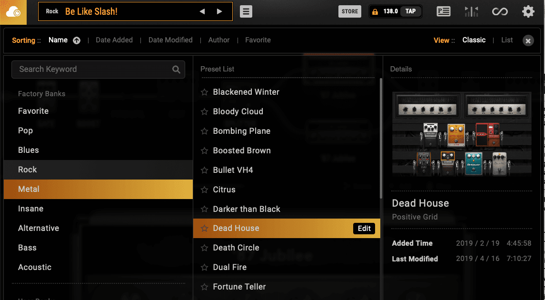Select the Fortune Teller preset
Image resolution: width=545 pixels, height=300 pixels.
click(287, 287)
